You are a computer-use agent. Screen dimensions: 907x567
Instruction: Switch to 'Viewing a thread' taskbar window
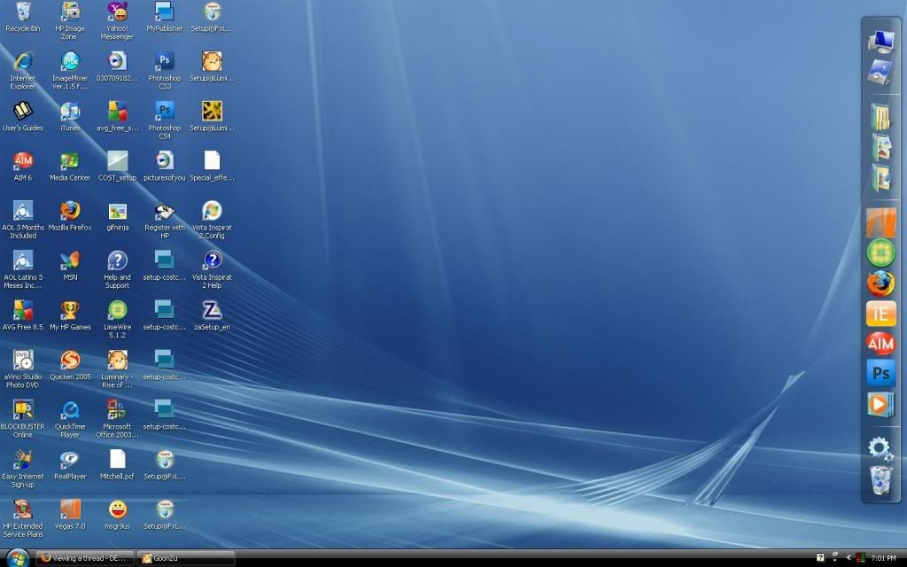point(85,558)
